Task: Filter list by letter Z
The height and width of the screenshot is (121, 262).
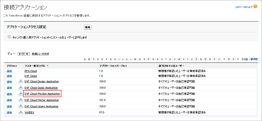Action: pos(192,59)
